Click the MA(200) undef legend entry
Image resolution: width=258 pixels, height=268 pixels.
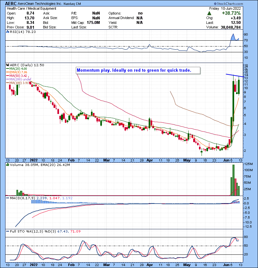[19, 79]
